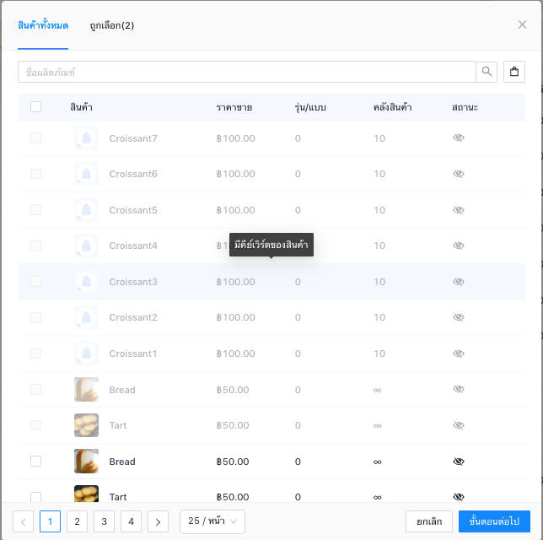Screen dimensions: 543x540
Task: Click the search magnifier icon
Action: pos(487,72)
